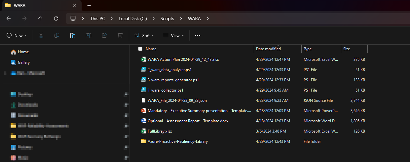This screenshot has width=410, height=162.
Task: Add a new tab with plus button
Action: click(x=89, y=5)
